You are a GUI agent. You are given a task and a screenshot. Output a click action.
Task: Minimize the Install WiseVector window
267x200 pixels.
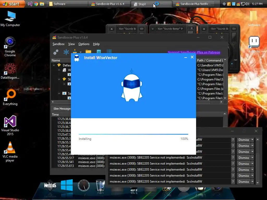186,58
